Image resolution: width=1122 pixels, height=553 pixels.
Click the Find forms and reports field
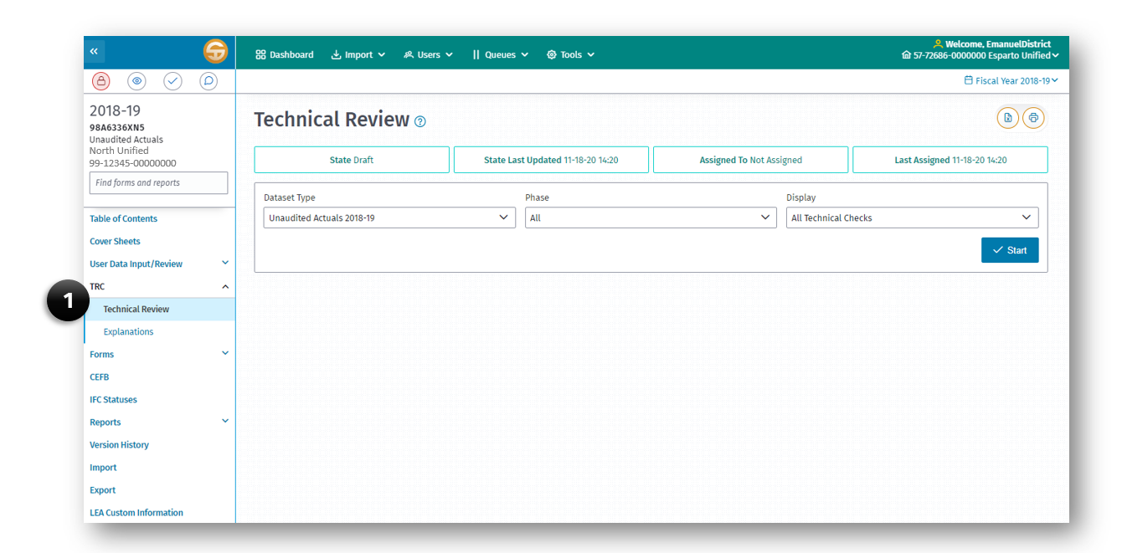tap(158, 182)
